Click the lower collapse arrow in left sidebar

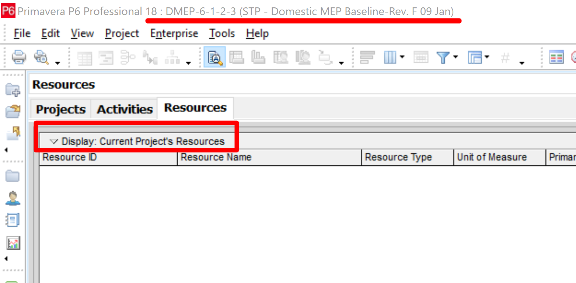point(6,259)
